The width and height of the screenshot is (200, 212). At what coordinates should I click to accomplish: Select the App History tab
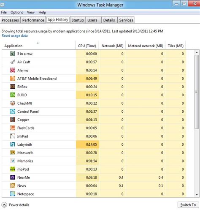58,20
